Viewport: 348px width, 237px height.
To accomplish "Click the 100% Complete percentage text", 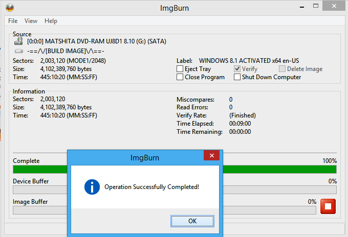I will [330, 161].
